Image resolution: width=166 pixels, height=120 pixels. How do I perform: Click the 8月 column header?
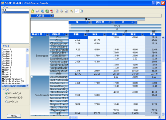click(88, 31)
